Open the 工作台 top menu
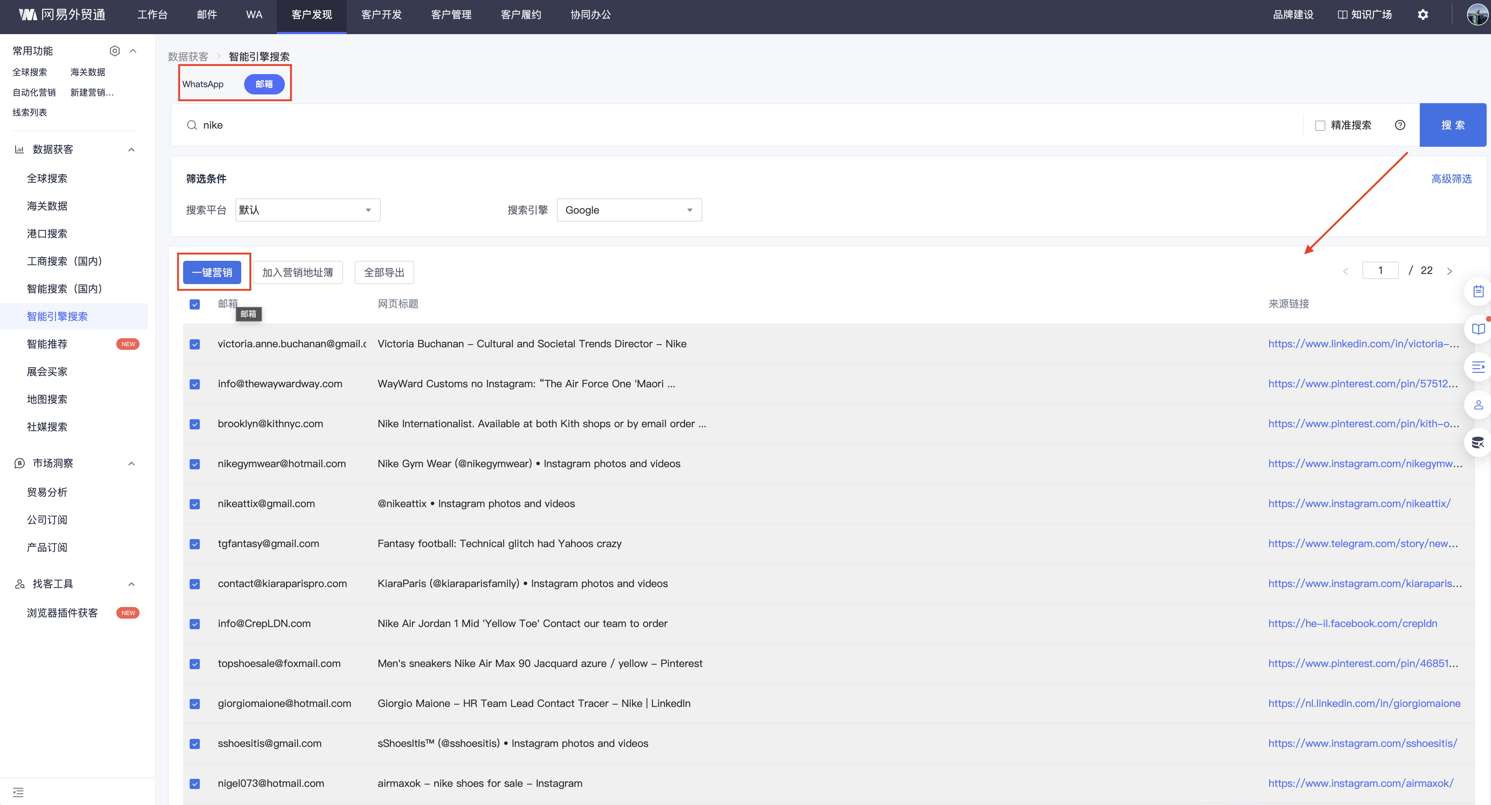Viewport: 1491px width, 805px height. [x=152, y=15]
